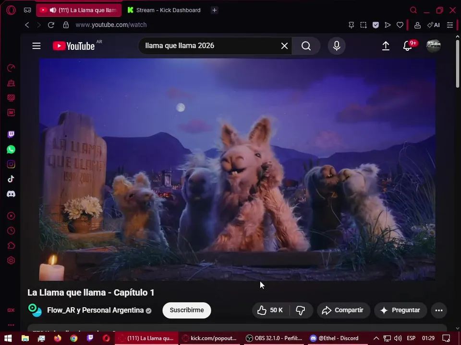Open YouTube guide hamburger menu
The image size is (461, 345).
pos(36,46)
